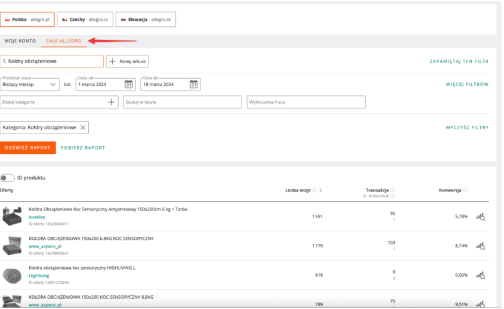Click ID oferty 12951215203 text
This screenshot has height=309, width=504.
click(x=48, y=282)
